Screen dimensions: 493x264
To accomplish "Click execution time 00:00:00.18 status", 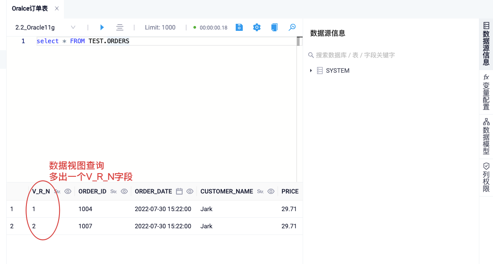I will point(213,28).
